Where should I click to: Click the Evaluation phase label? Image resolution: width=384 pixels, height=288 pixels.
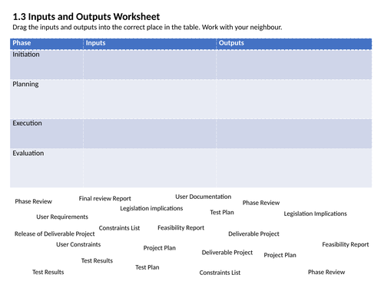28,153
